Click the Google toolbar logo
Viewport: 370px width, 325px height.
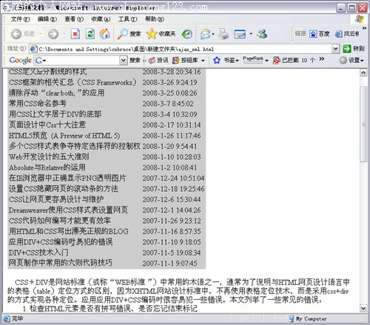[20, 60]
